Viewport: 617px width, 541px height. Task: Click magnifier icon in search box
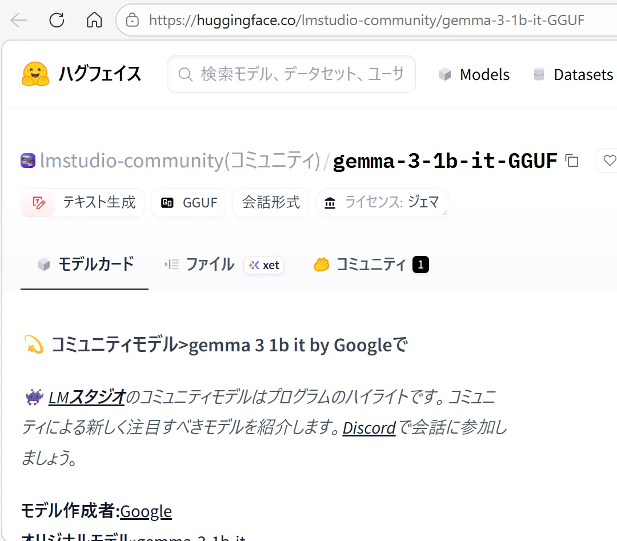pos(185,74)
